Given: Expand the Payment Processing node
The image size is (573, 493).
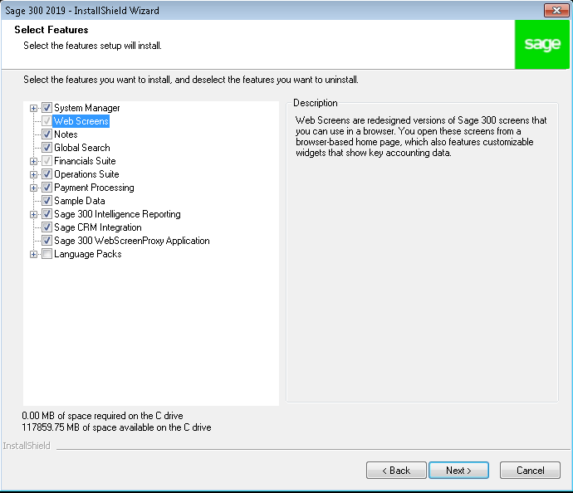Looking at the screenshot, I should point(33,188).
